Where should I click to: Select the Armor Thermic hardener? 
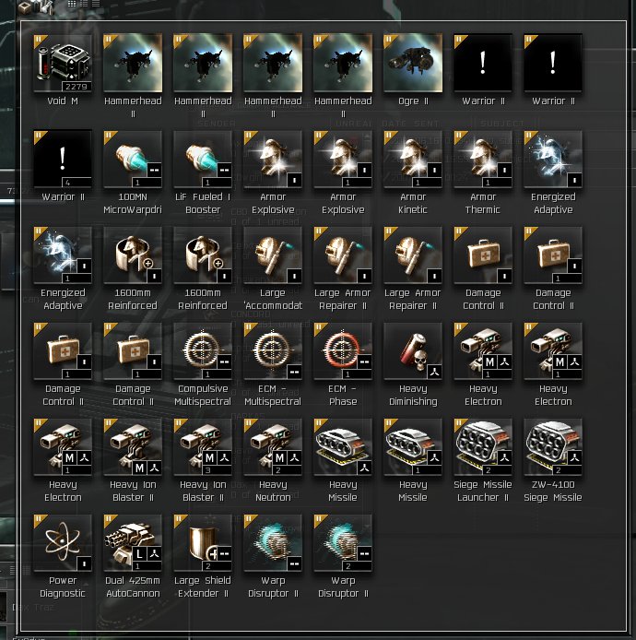tap(483, 160)
